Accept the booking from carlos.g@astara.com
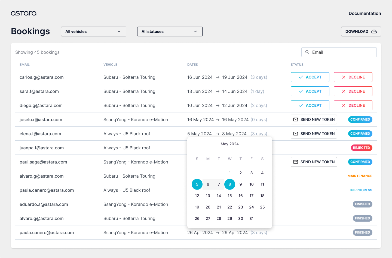This screenshot has width=392, height=258. 310,77
